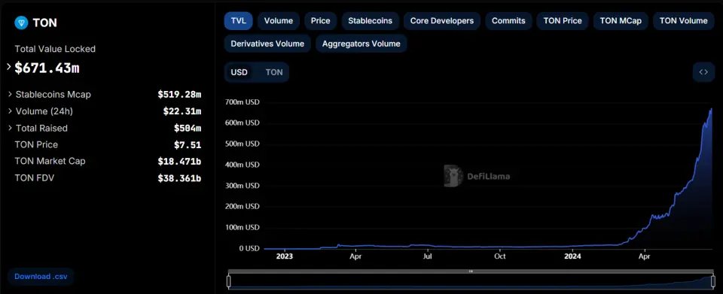Click the $18.471b market cap value
This screenshot has height=294, width=723.
[x=179, y=162]
